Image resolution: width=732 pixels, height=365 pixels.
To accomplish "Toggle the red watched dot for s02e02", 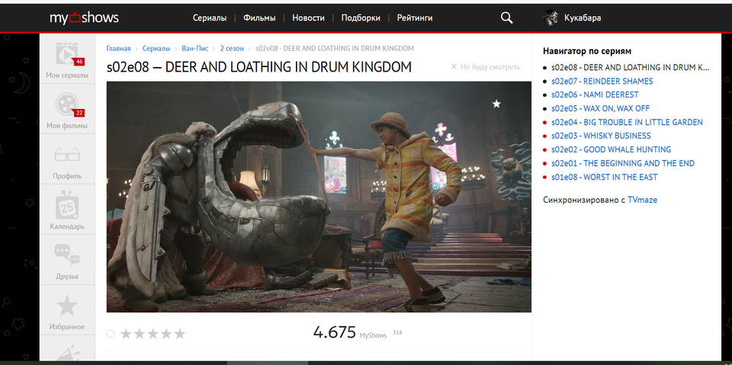I will (x=544, y=150).
